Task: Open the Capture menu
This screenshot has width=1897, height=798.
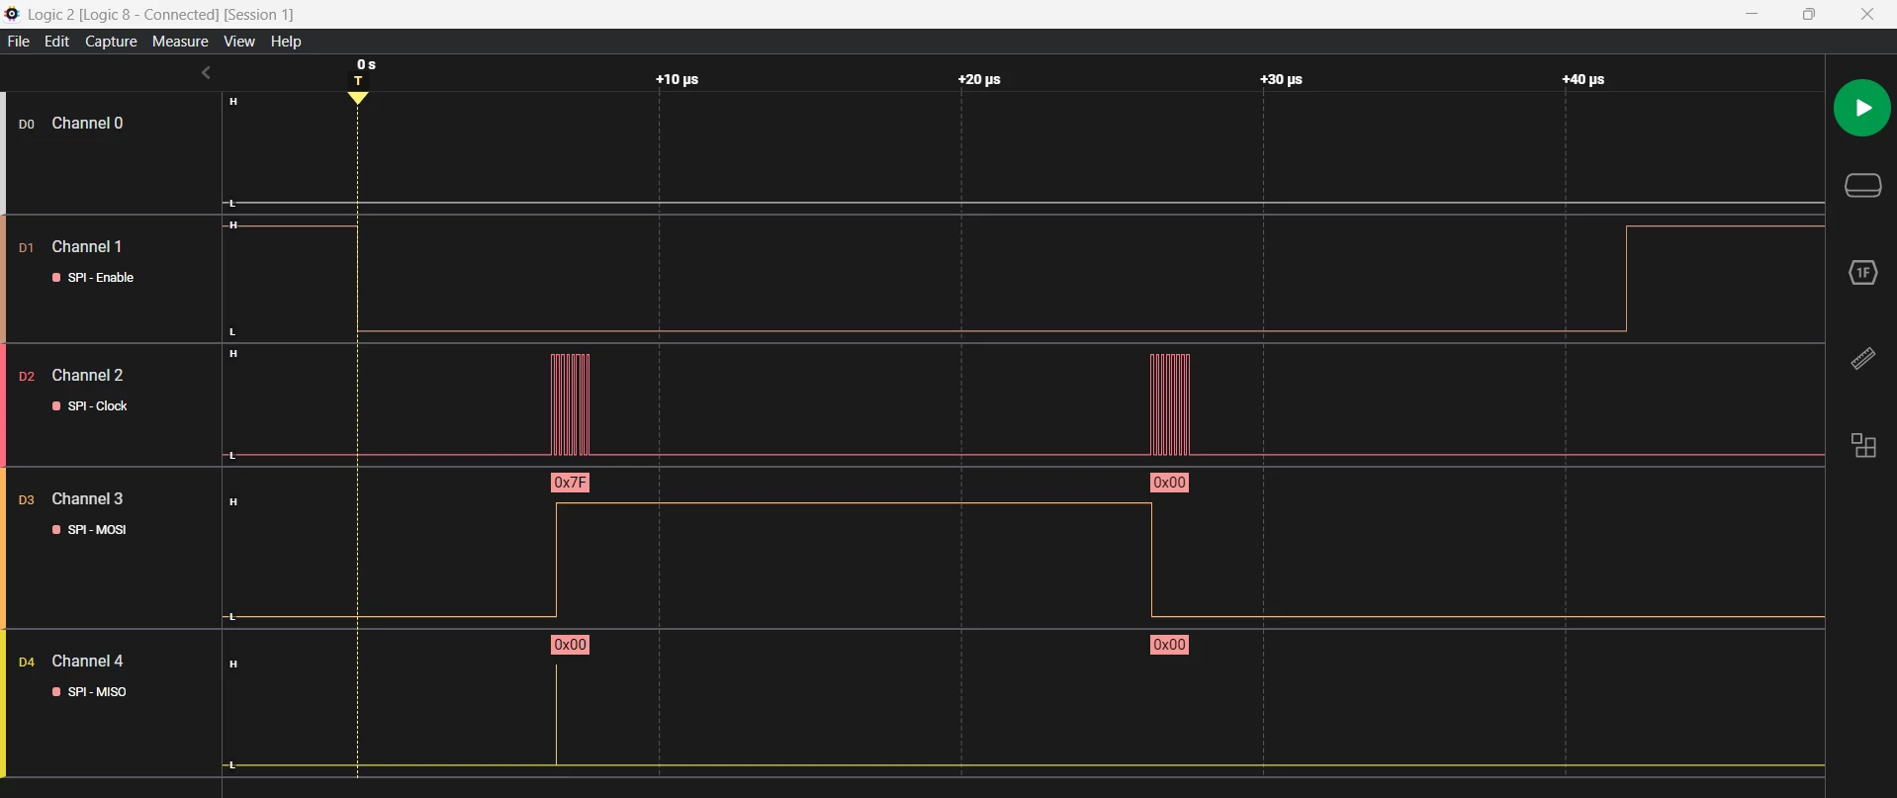Action: coord(111,42)
